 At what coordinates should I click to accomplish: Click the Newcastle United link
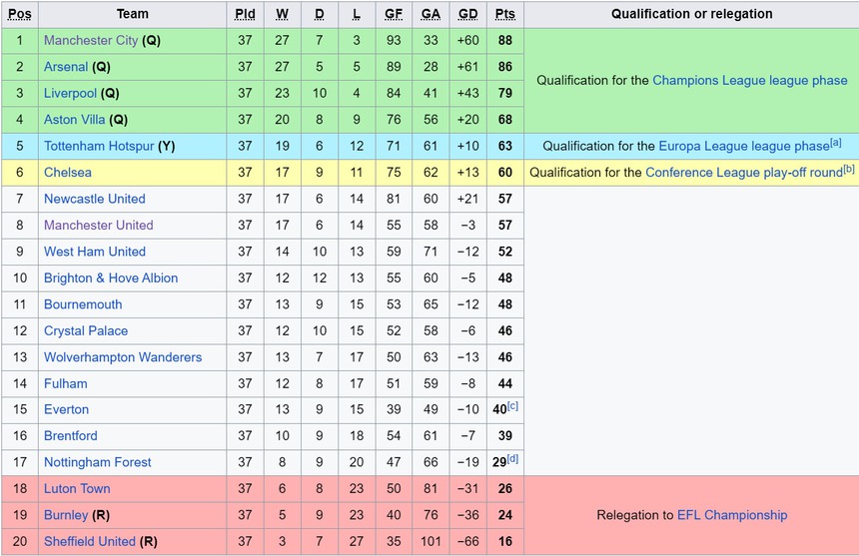[94, 199]
